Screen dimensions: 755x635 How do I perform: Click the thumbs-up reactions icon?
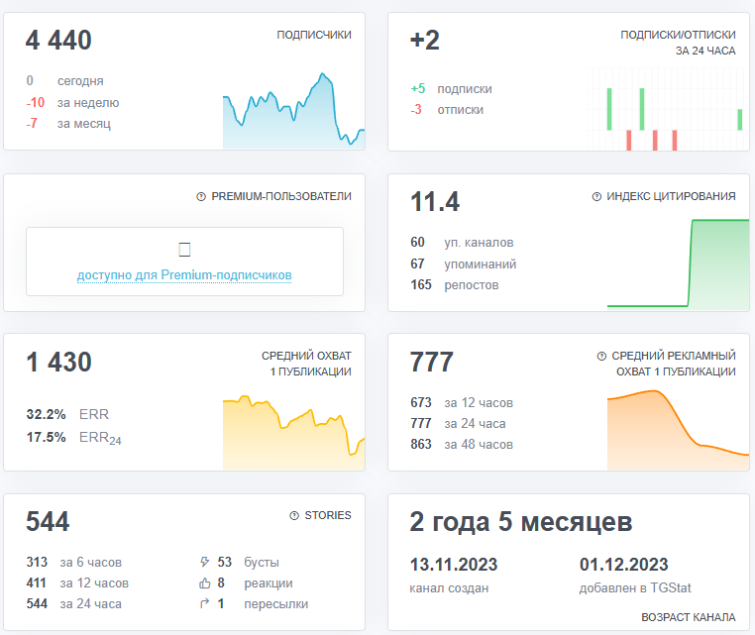click(x=205, y=583)
